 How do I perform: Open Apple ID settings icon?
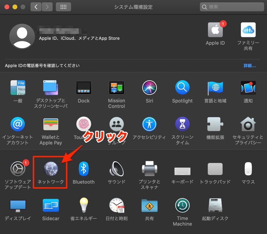215,30
